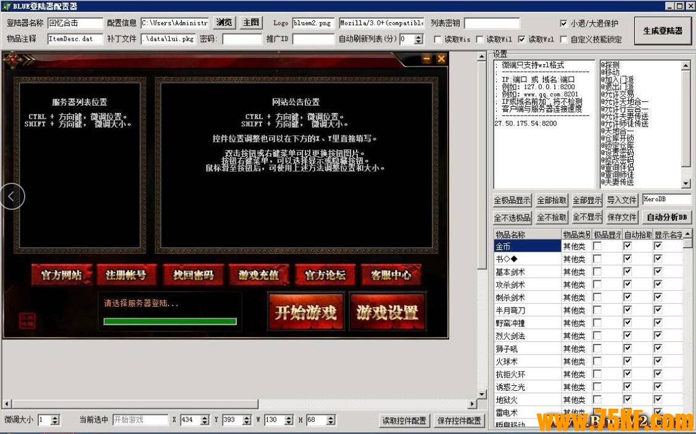Enable the 读取Wis checkbox

[437, 40]
